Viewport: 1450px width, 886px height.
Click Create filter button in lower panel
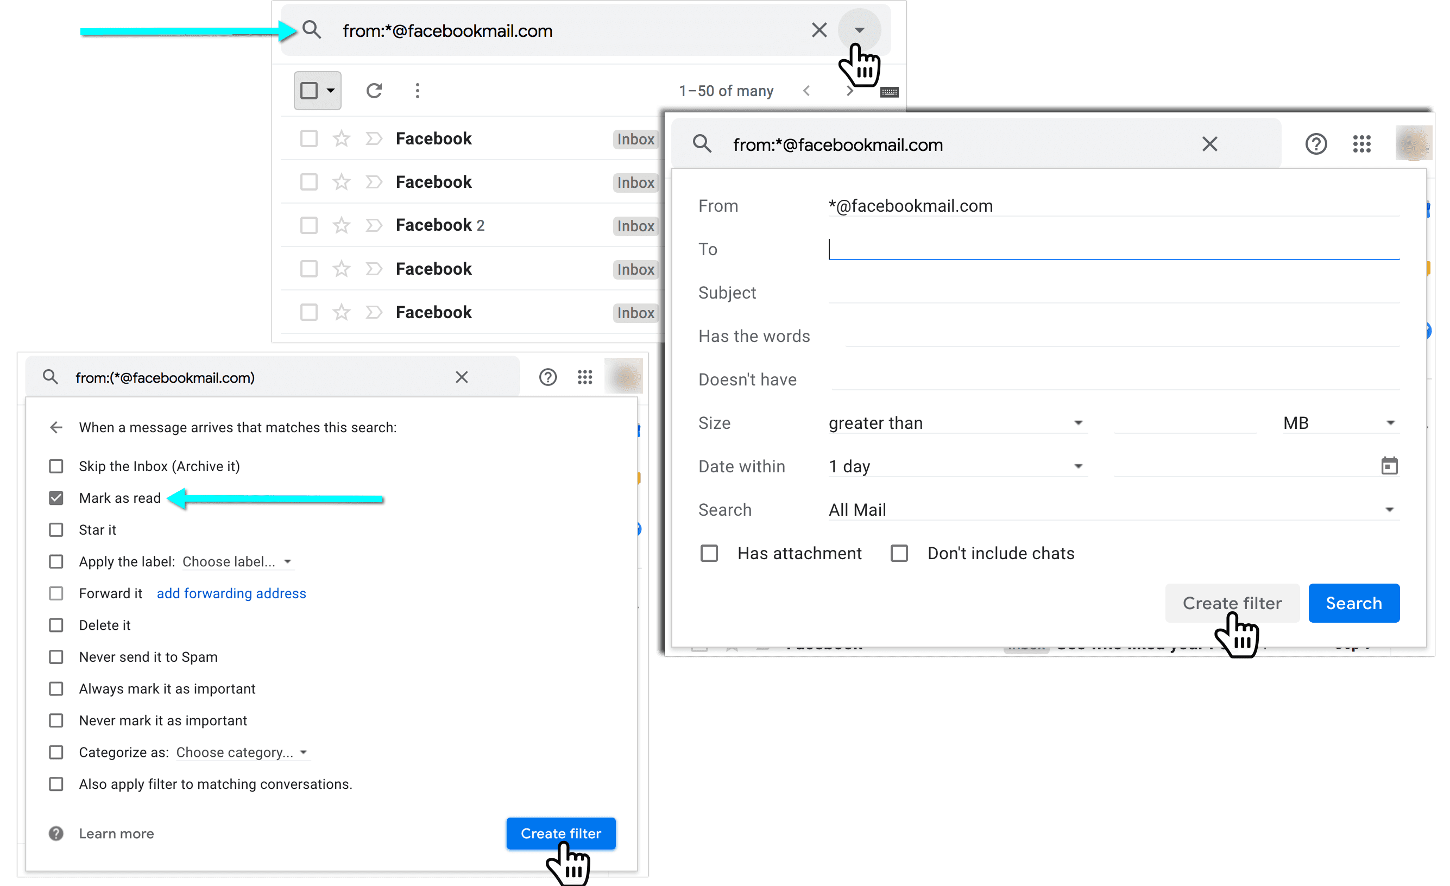click(560, 833)
